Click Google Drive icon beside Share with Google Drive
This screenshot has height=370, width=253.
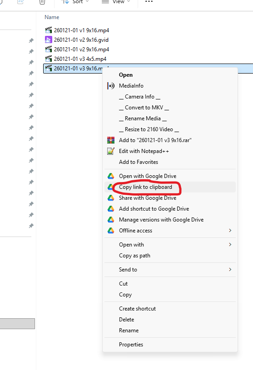click(x=111, y=198)
